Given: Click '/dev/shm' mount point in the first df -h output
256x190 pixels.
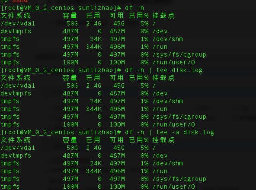Looking at the screenshot, I should click(168, 39).
